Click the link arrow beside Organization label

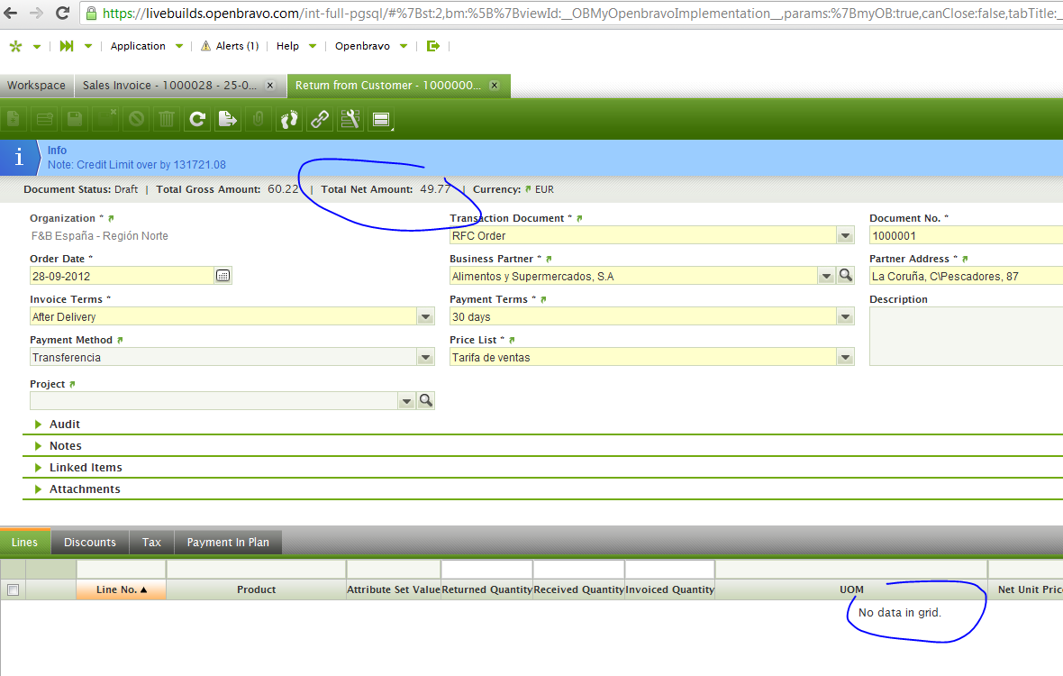click(x=111, y=218)
